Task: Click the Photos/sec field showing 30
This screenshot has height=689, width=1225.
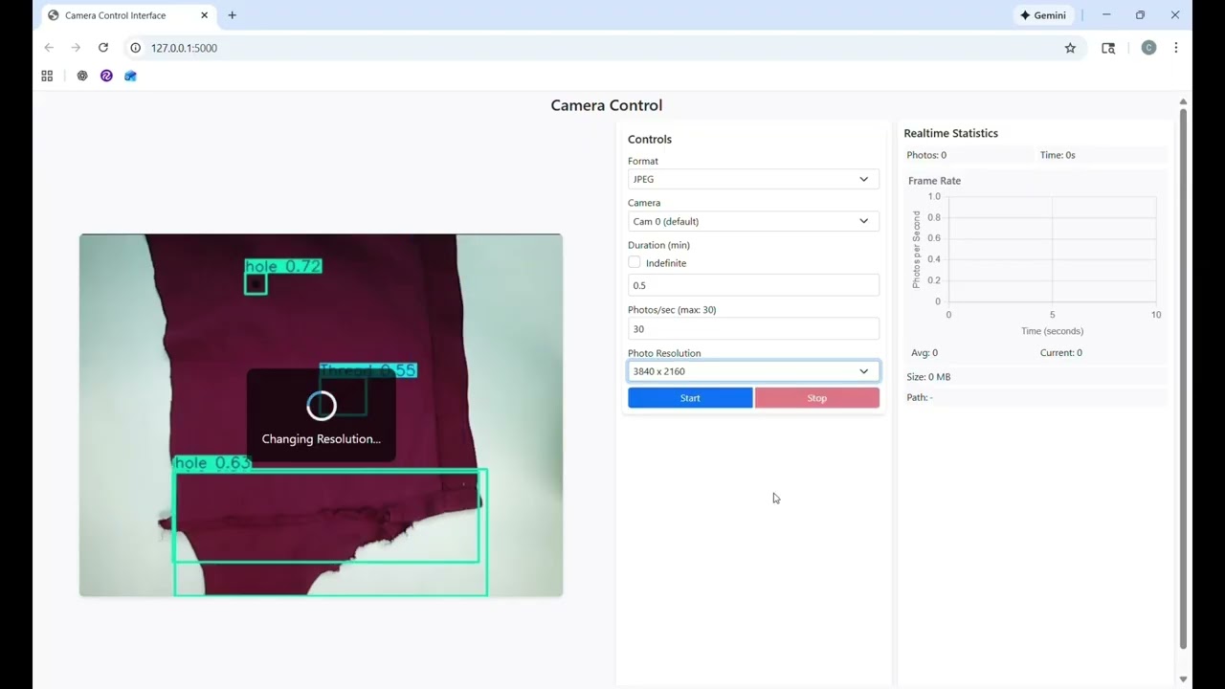Action: click(x=753, y=329)
